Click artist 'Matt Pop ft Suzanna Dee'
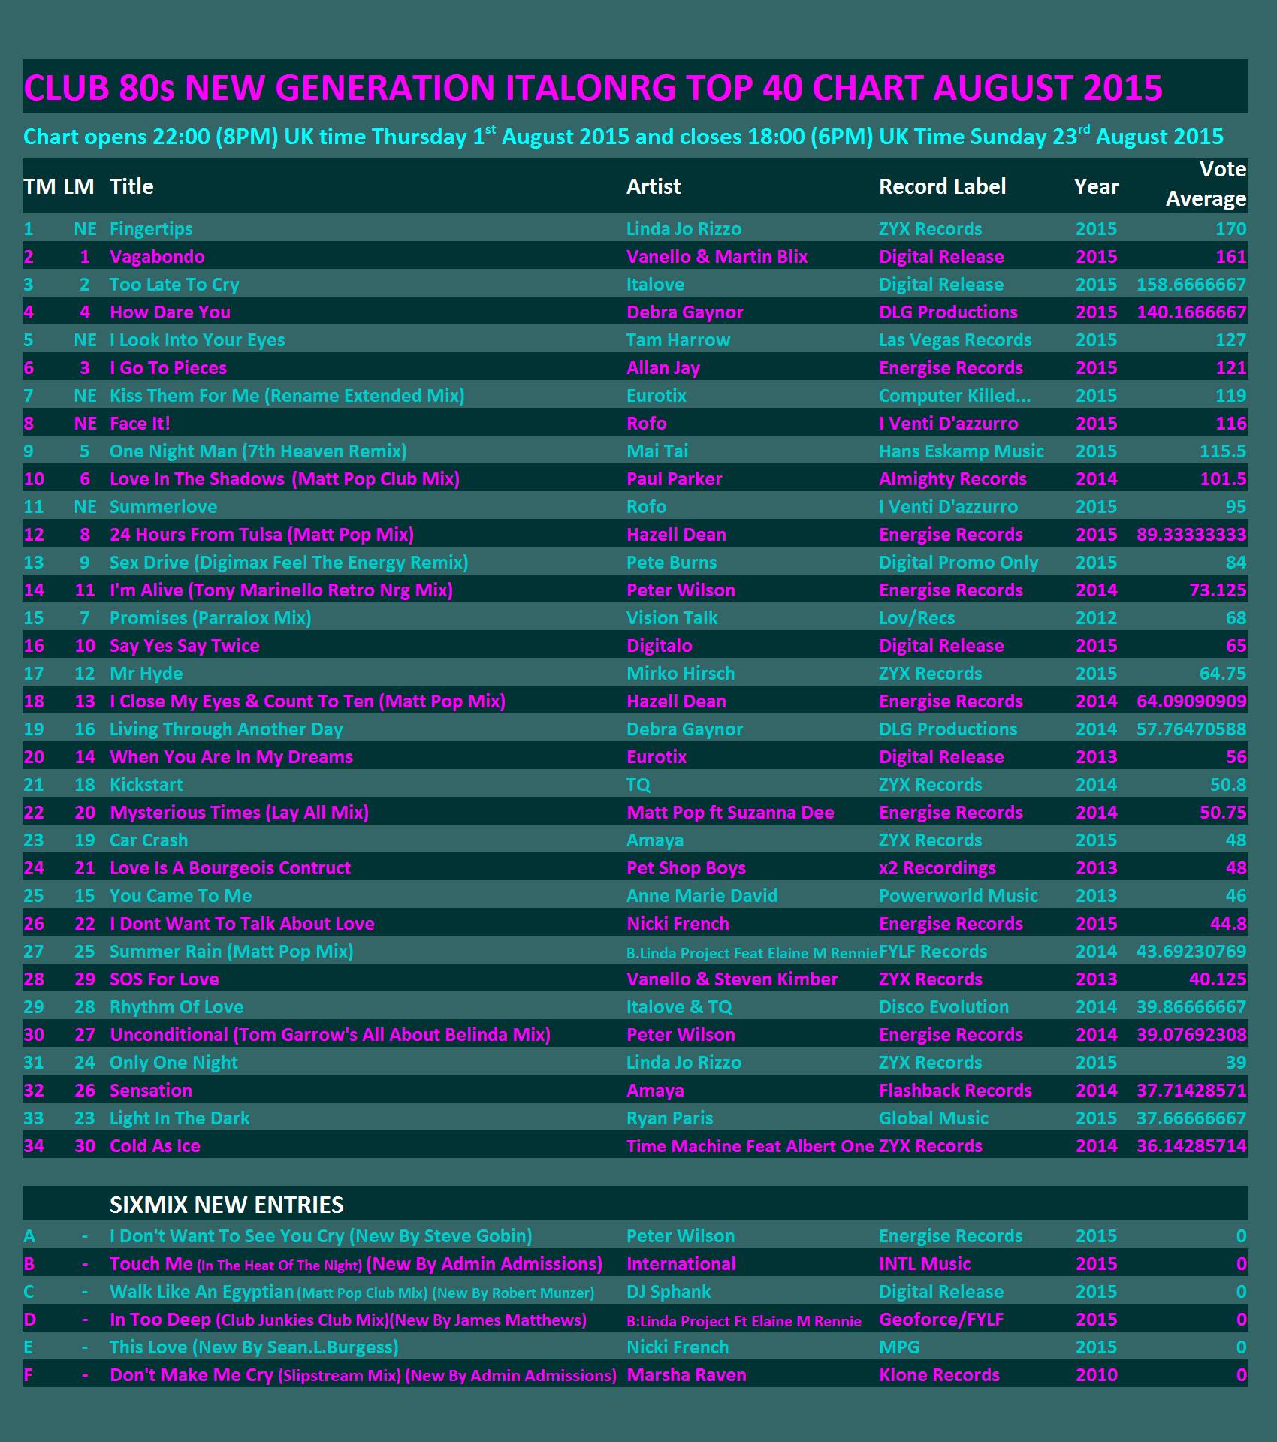 click(x=730, y=813)
